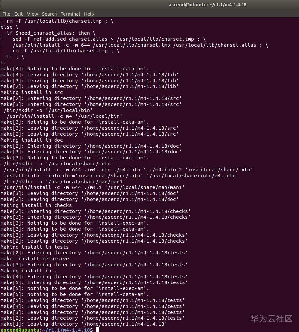Image resolution: width=299 pixels, height=332 pixels.
Task: Click the mkdir '/usr/local/share/man/man1' line
Action: [64, 182]
